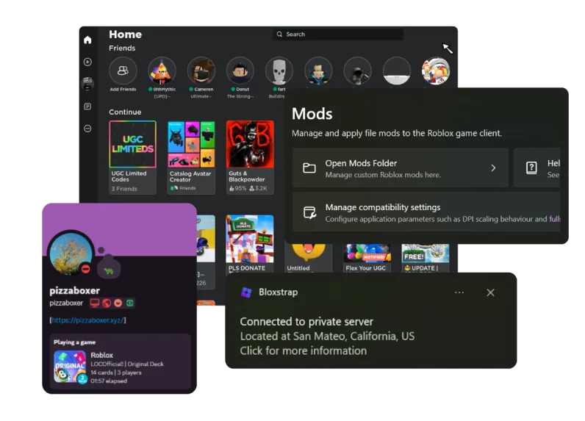Viewport: 585px width, 421px height.
Task: Focus the Search field in Roblox
Action: (338, 35)
